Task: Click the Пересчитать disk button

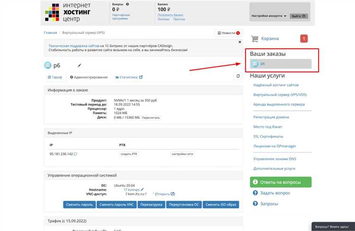Action: point(151,117)
